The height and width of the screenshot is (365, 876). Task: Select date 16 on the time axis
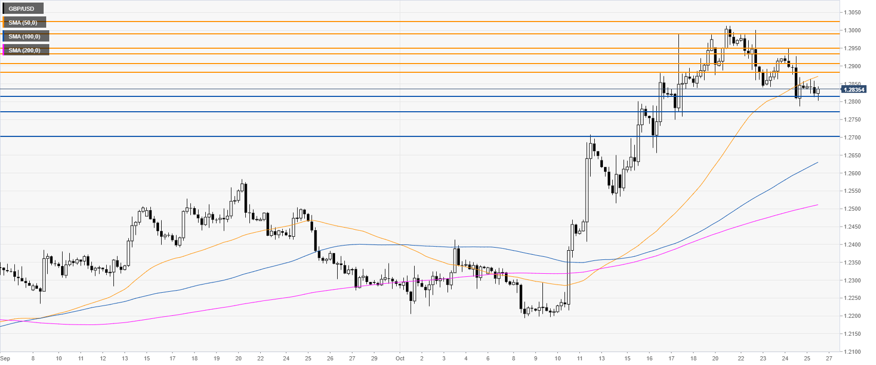[x=650, y=358]
